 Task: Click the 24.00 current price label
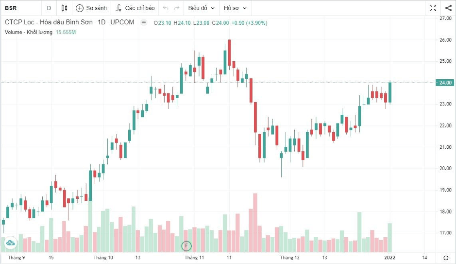pyautogui.click(x=445, y=83)
